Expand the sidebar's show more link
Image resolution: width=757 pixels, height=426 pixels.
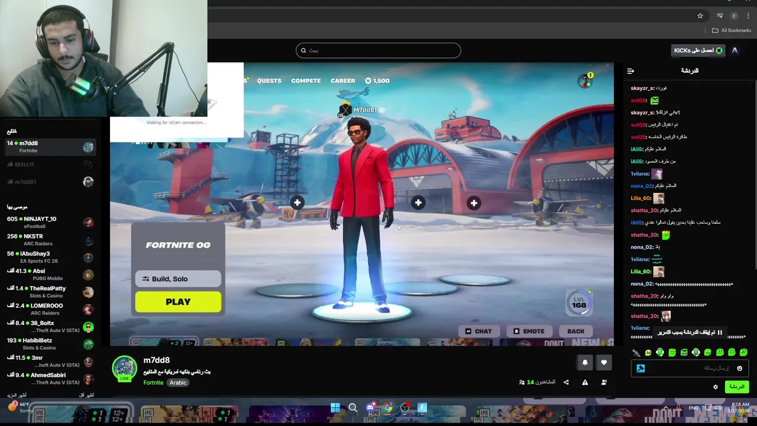17,395
